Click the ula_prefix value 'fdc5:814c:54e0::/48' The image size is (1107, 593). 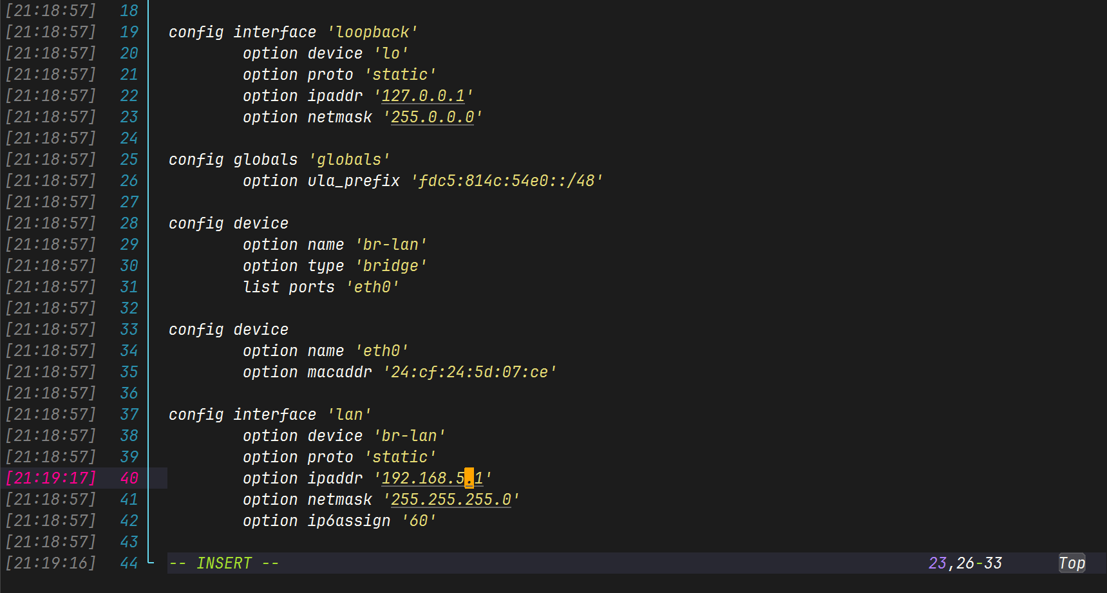[506, 181]
